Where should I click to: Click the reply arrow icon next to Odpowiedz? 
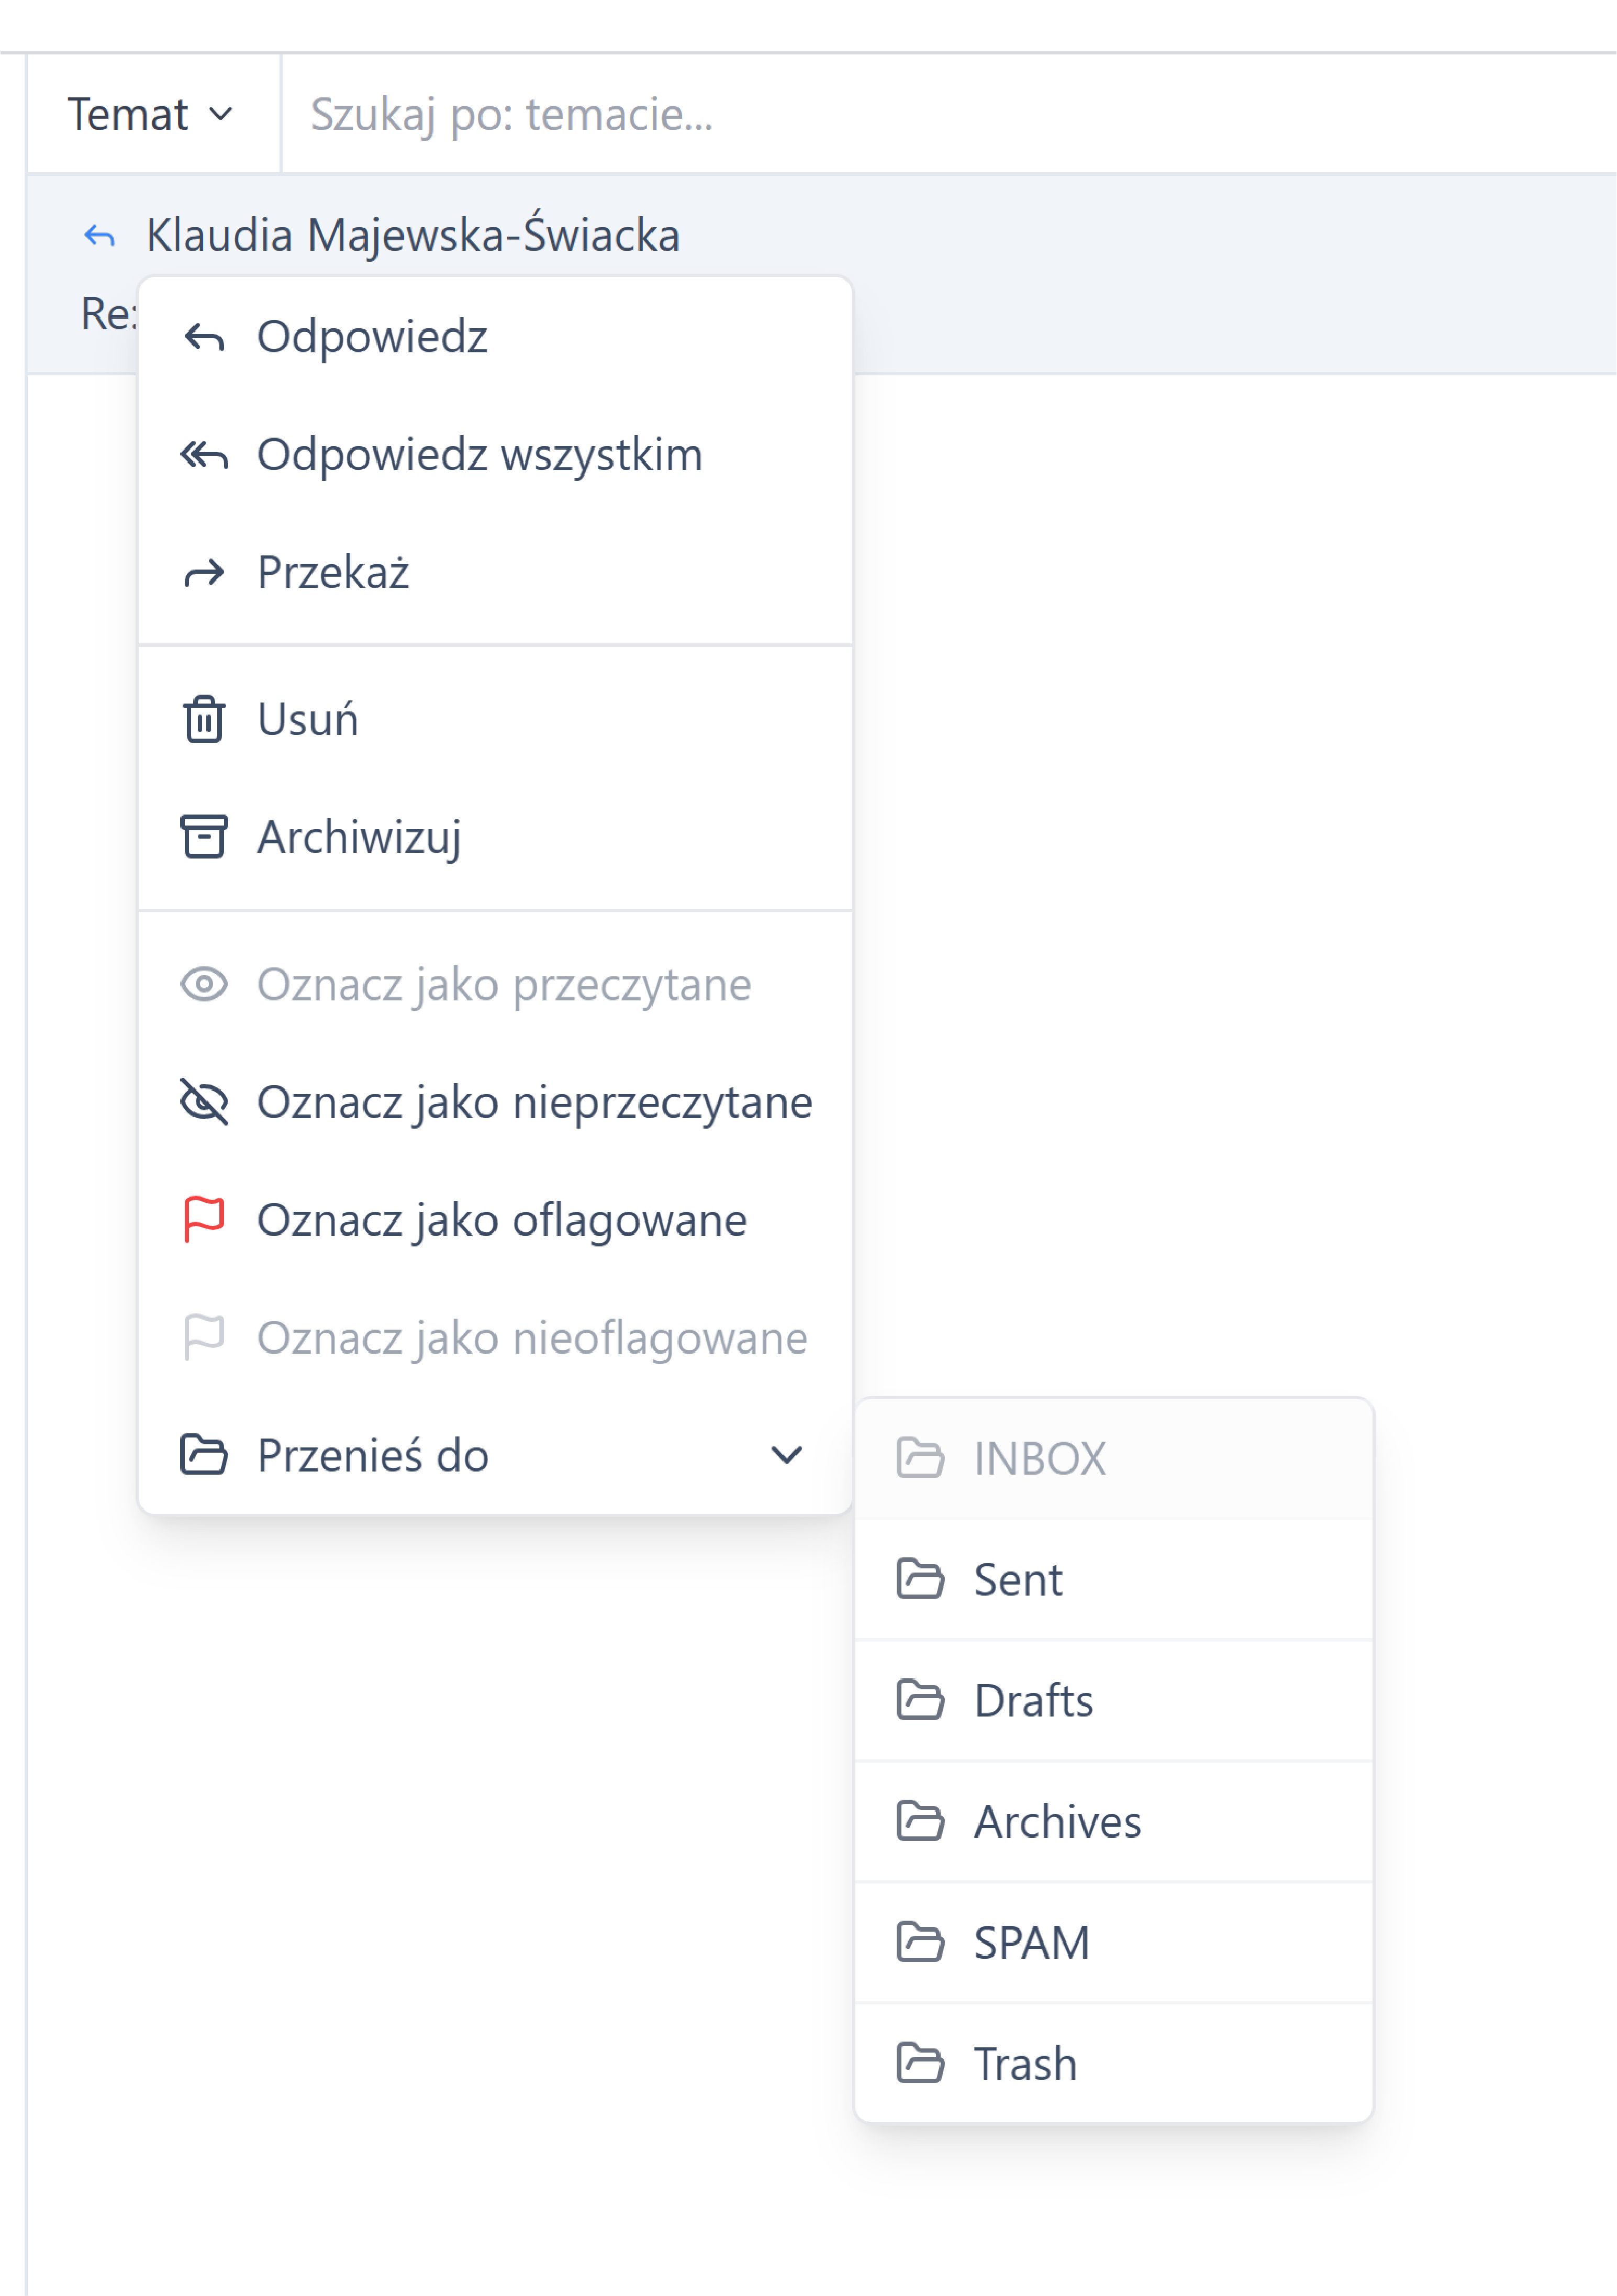click(204, 338)
